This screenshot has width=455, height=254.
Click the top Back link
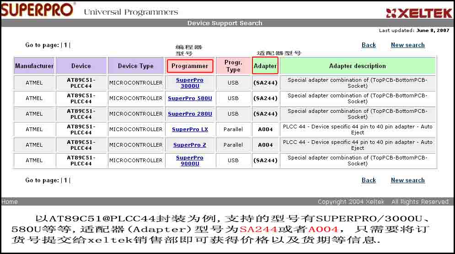point(369,45)
